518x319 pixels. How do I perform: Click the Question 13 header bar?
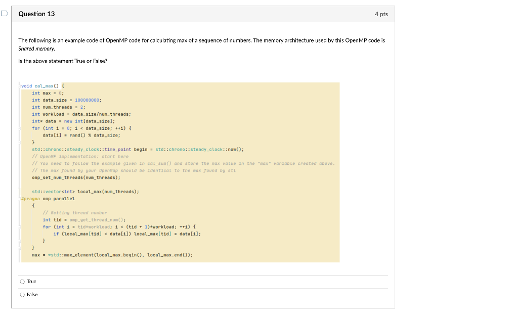202,14
